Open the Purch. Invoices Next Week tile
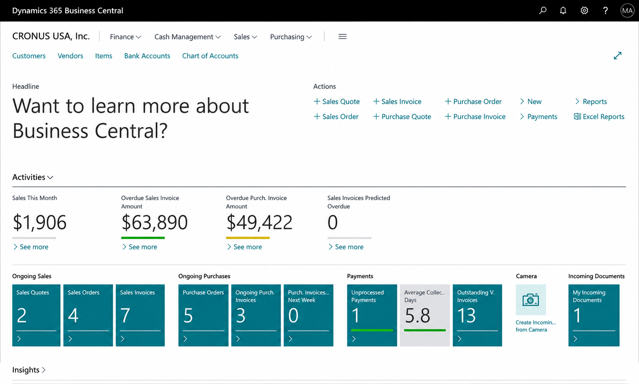 (x=309, y=315)
